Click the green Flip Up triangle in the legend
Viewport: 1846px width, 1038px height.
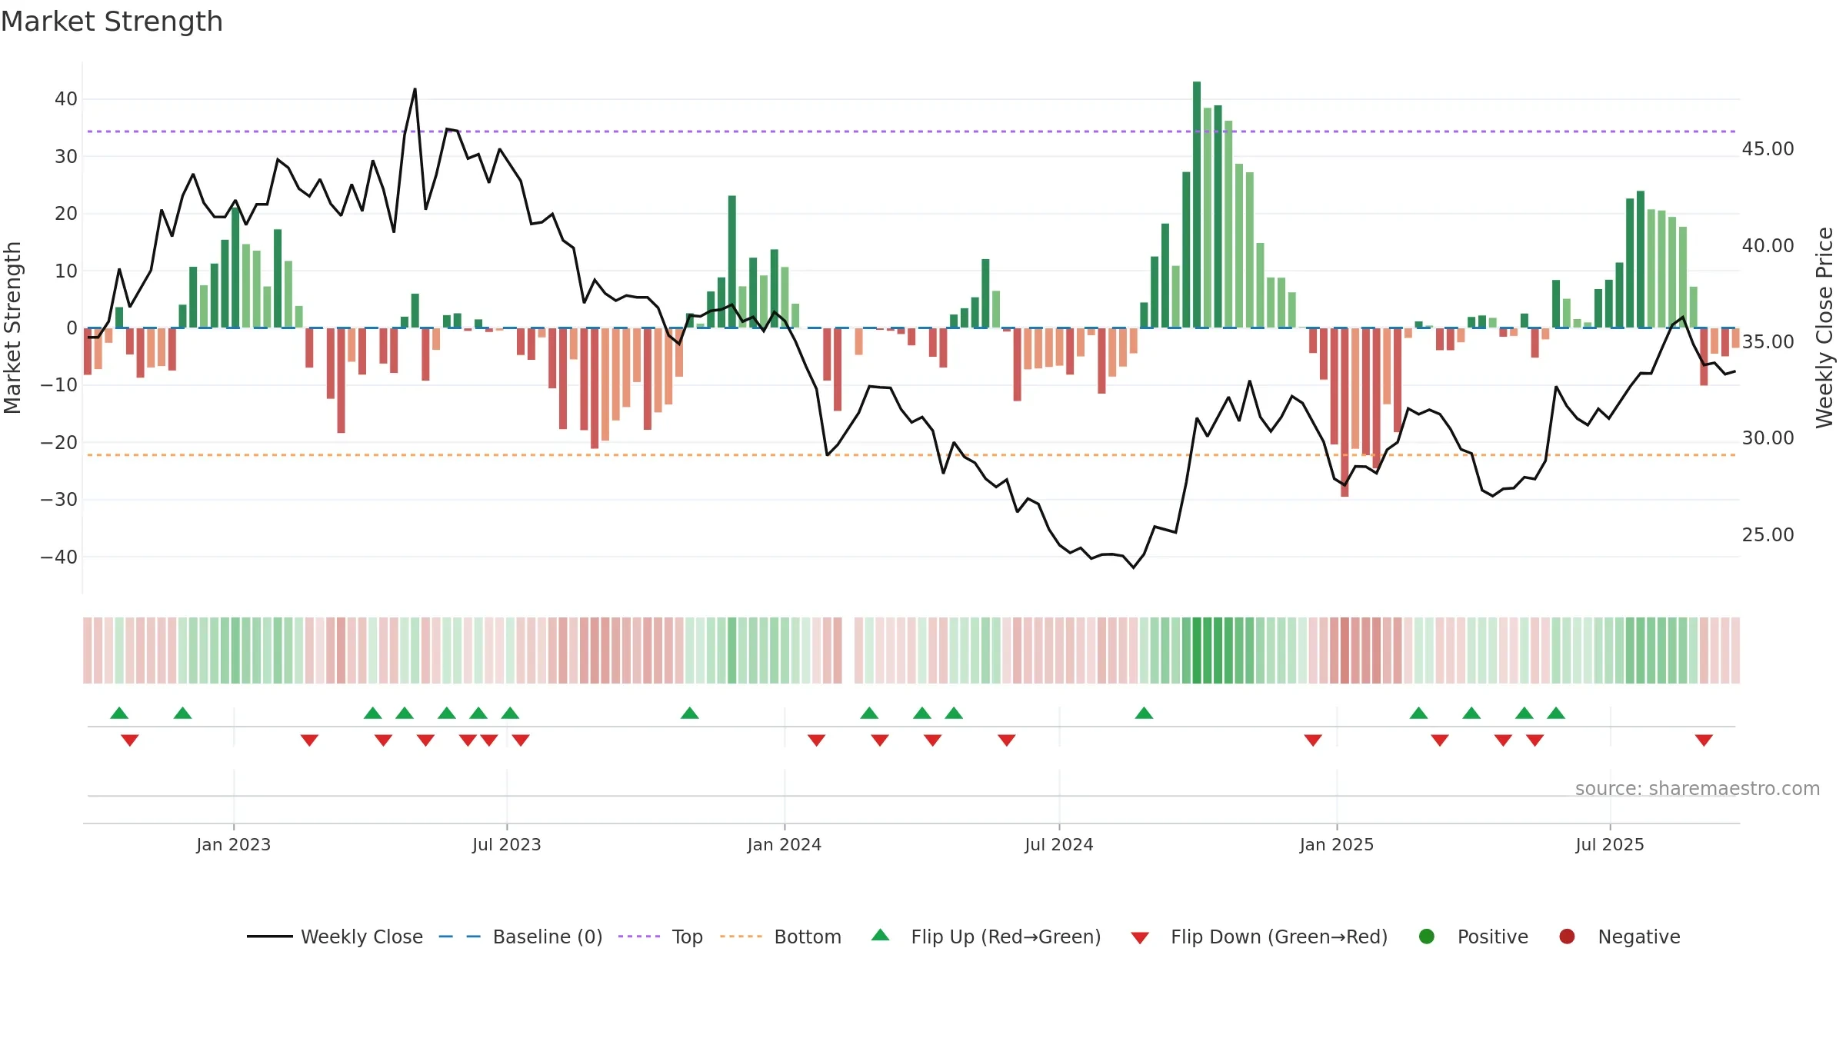880,935
